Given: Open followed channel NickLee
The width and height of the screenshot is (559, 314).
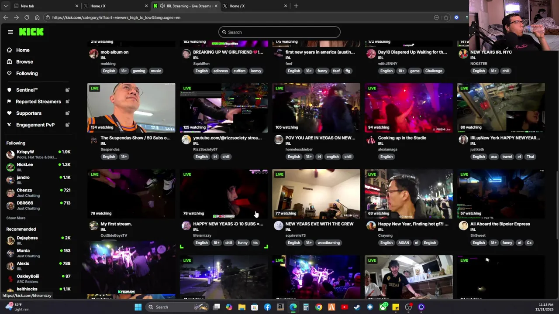Looking at the screenshot, I should coord(38,167).
